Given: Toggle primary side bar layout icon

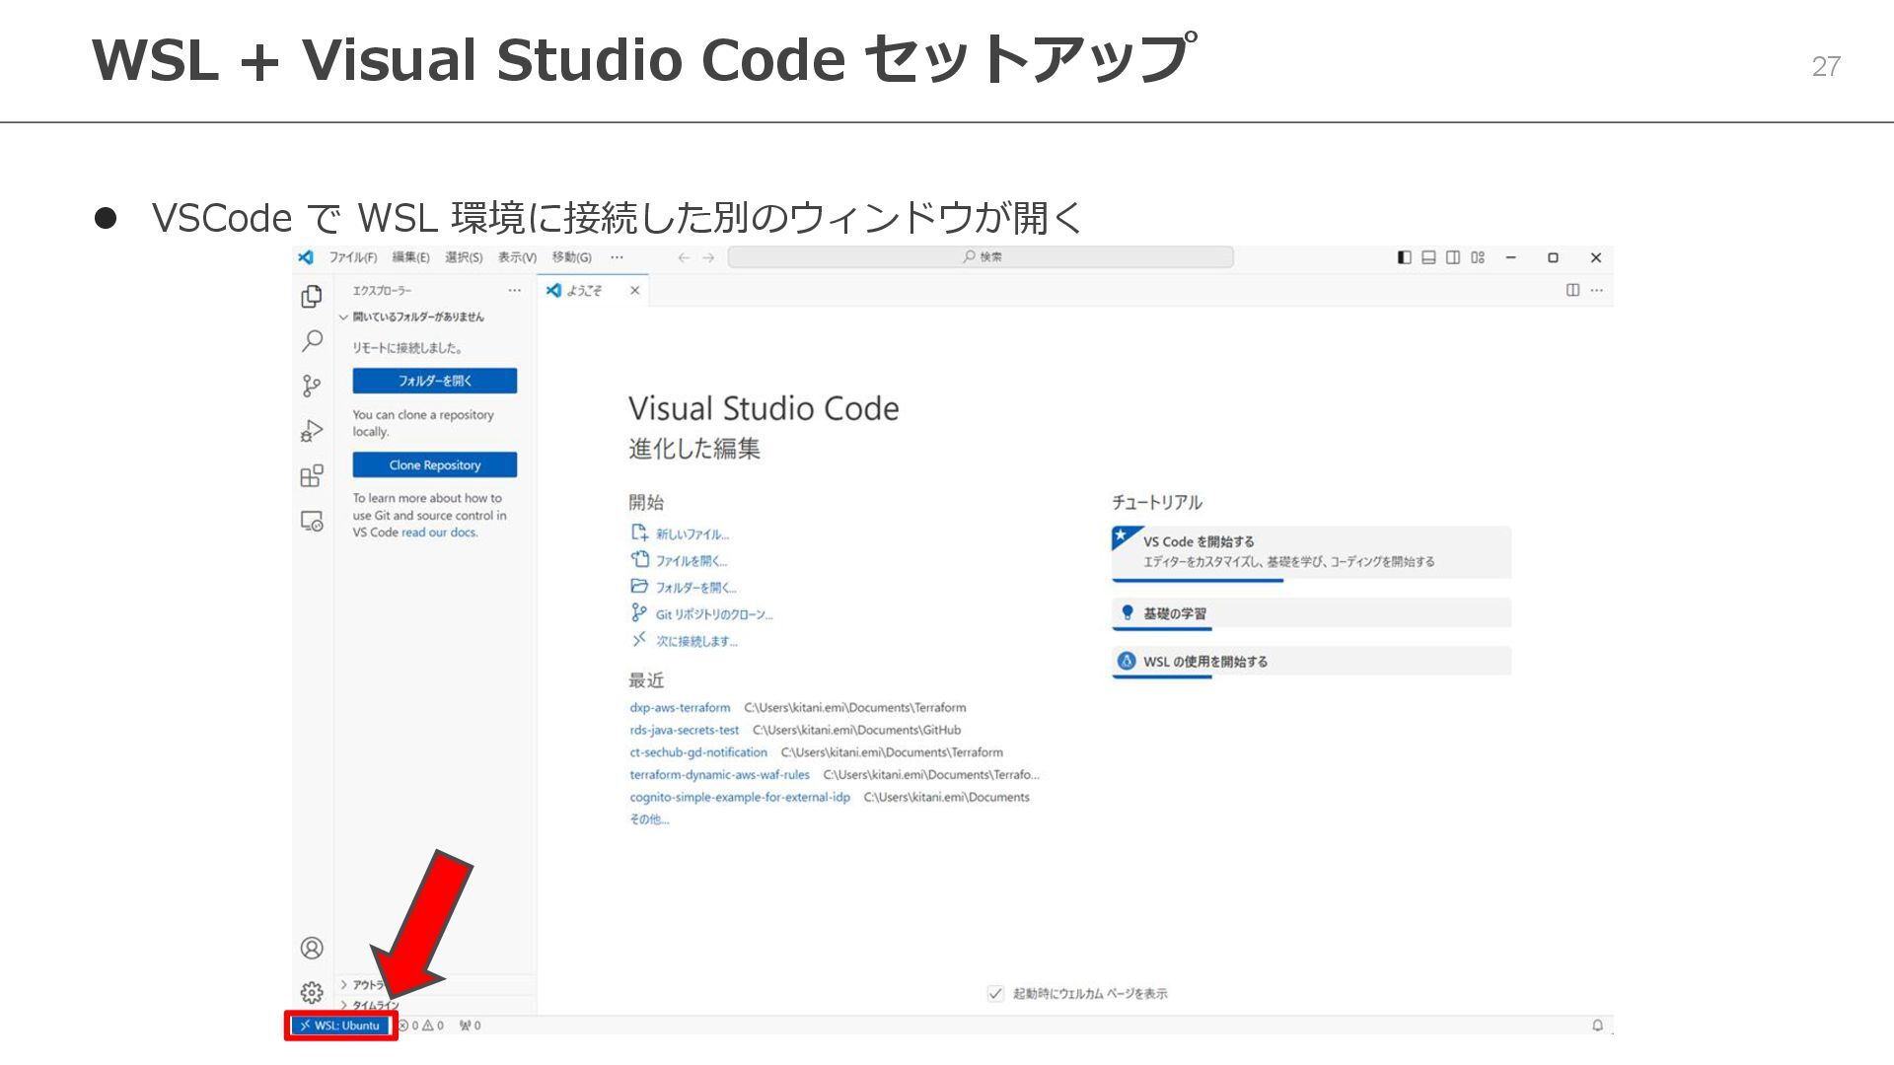Looking at the screenshot, I should click(x=1404, y=257).
